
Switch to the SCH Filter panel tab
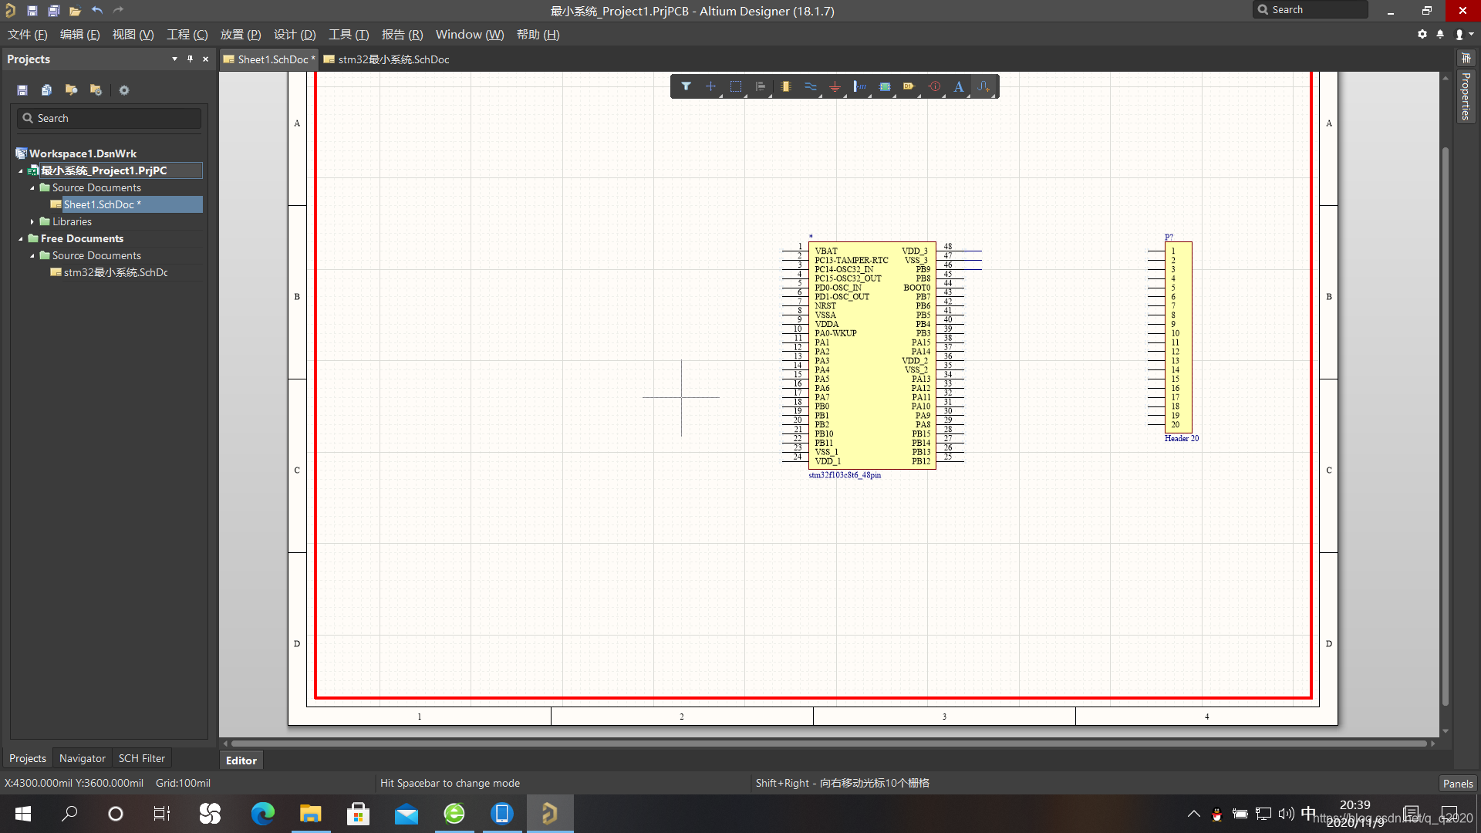[x=141, y=758]
